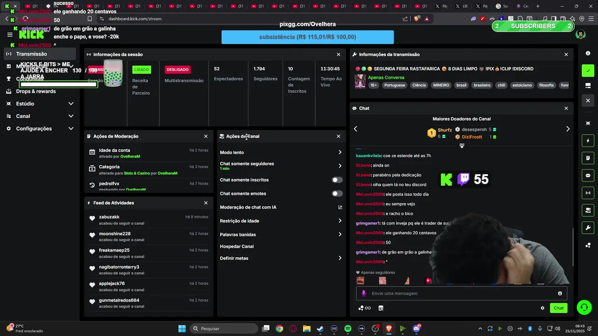Click the camera person sidebar icon
Image resolution: width=598 pixels, height=336 pixels.
point(588,210)
